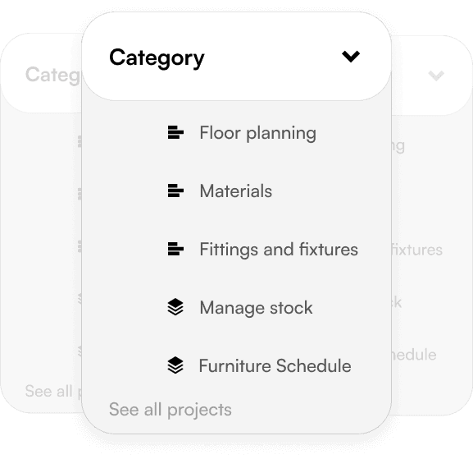This screenshot has width=473, height=459.
Task: Click the faded fixtures text on the right card
Action: point(417,250)
